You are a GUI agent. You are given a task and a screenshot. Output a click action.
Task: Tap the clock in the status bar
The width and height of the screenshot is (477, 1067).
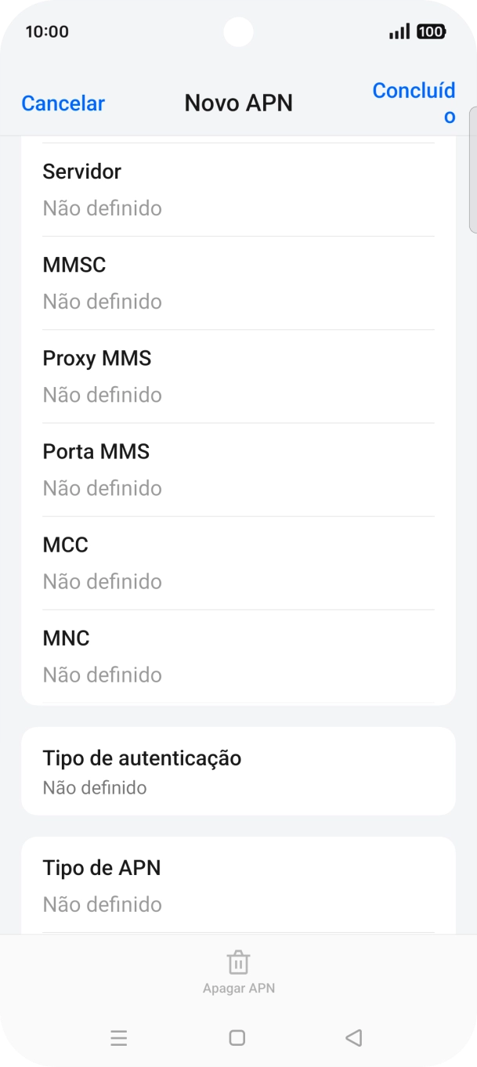(47, 32)
